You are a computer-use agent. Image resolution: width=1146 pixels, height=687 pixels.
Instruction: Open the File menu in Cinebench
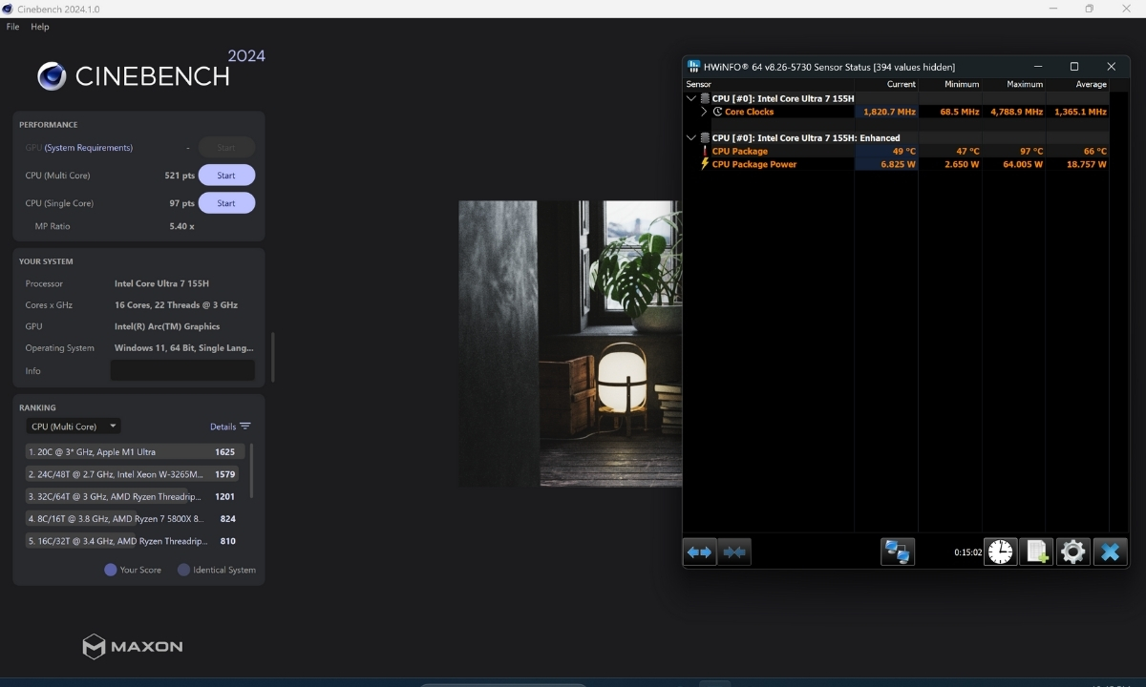click(x=12, y=27)
